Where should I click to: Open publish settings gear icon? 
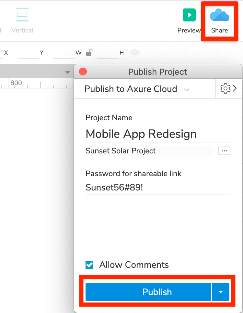click(x=225, y=89)
